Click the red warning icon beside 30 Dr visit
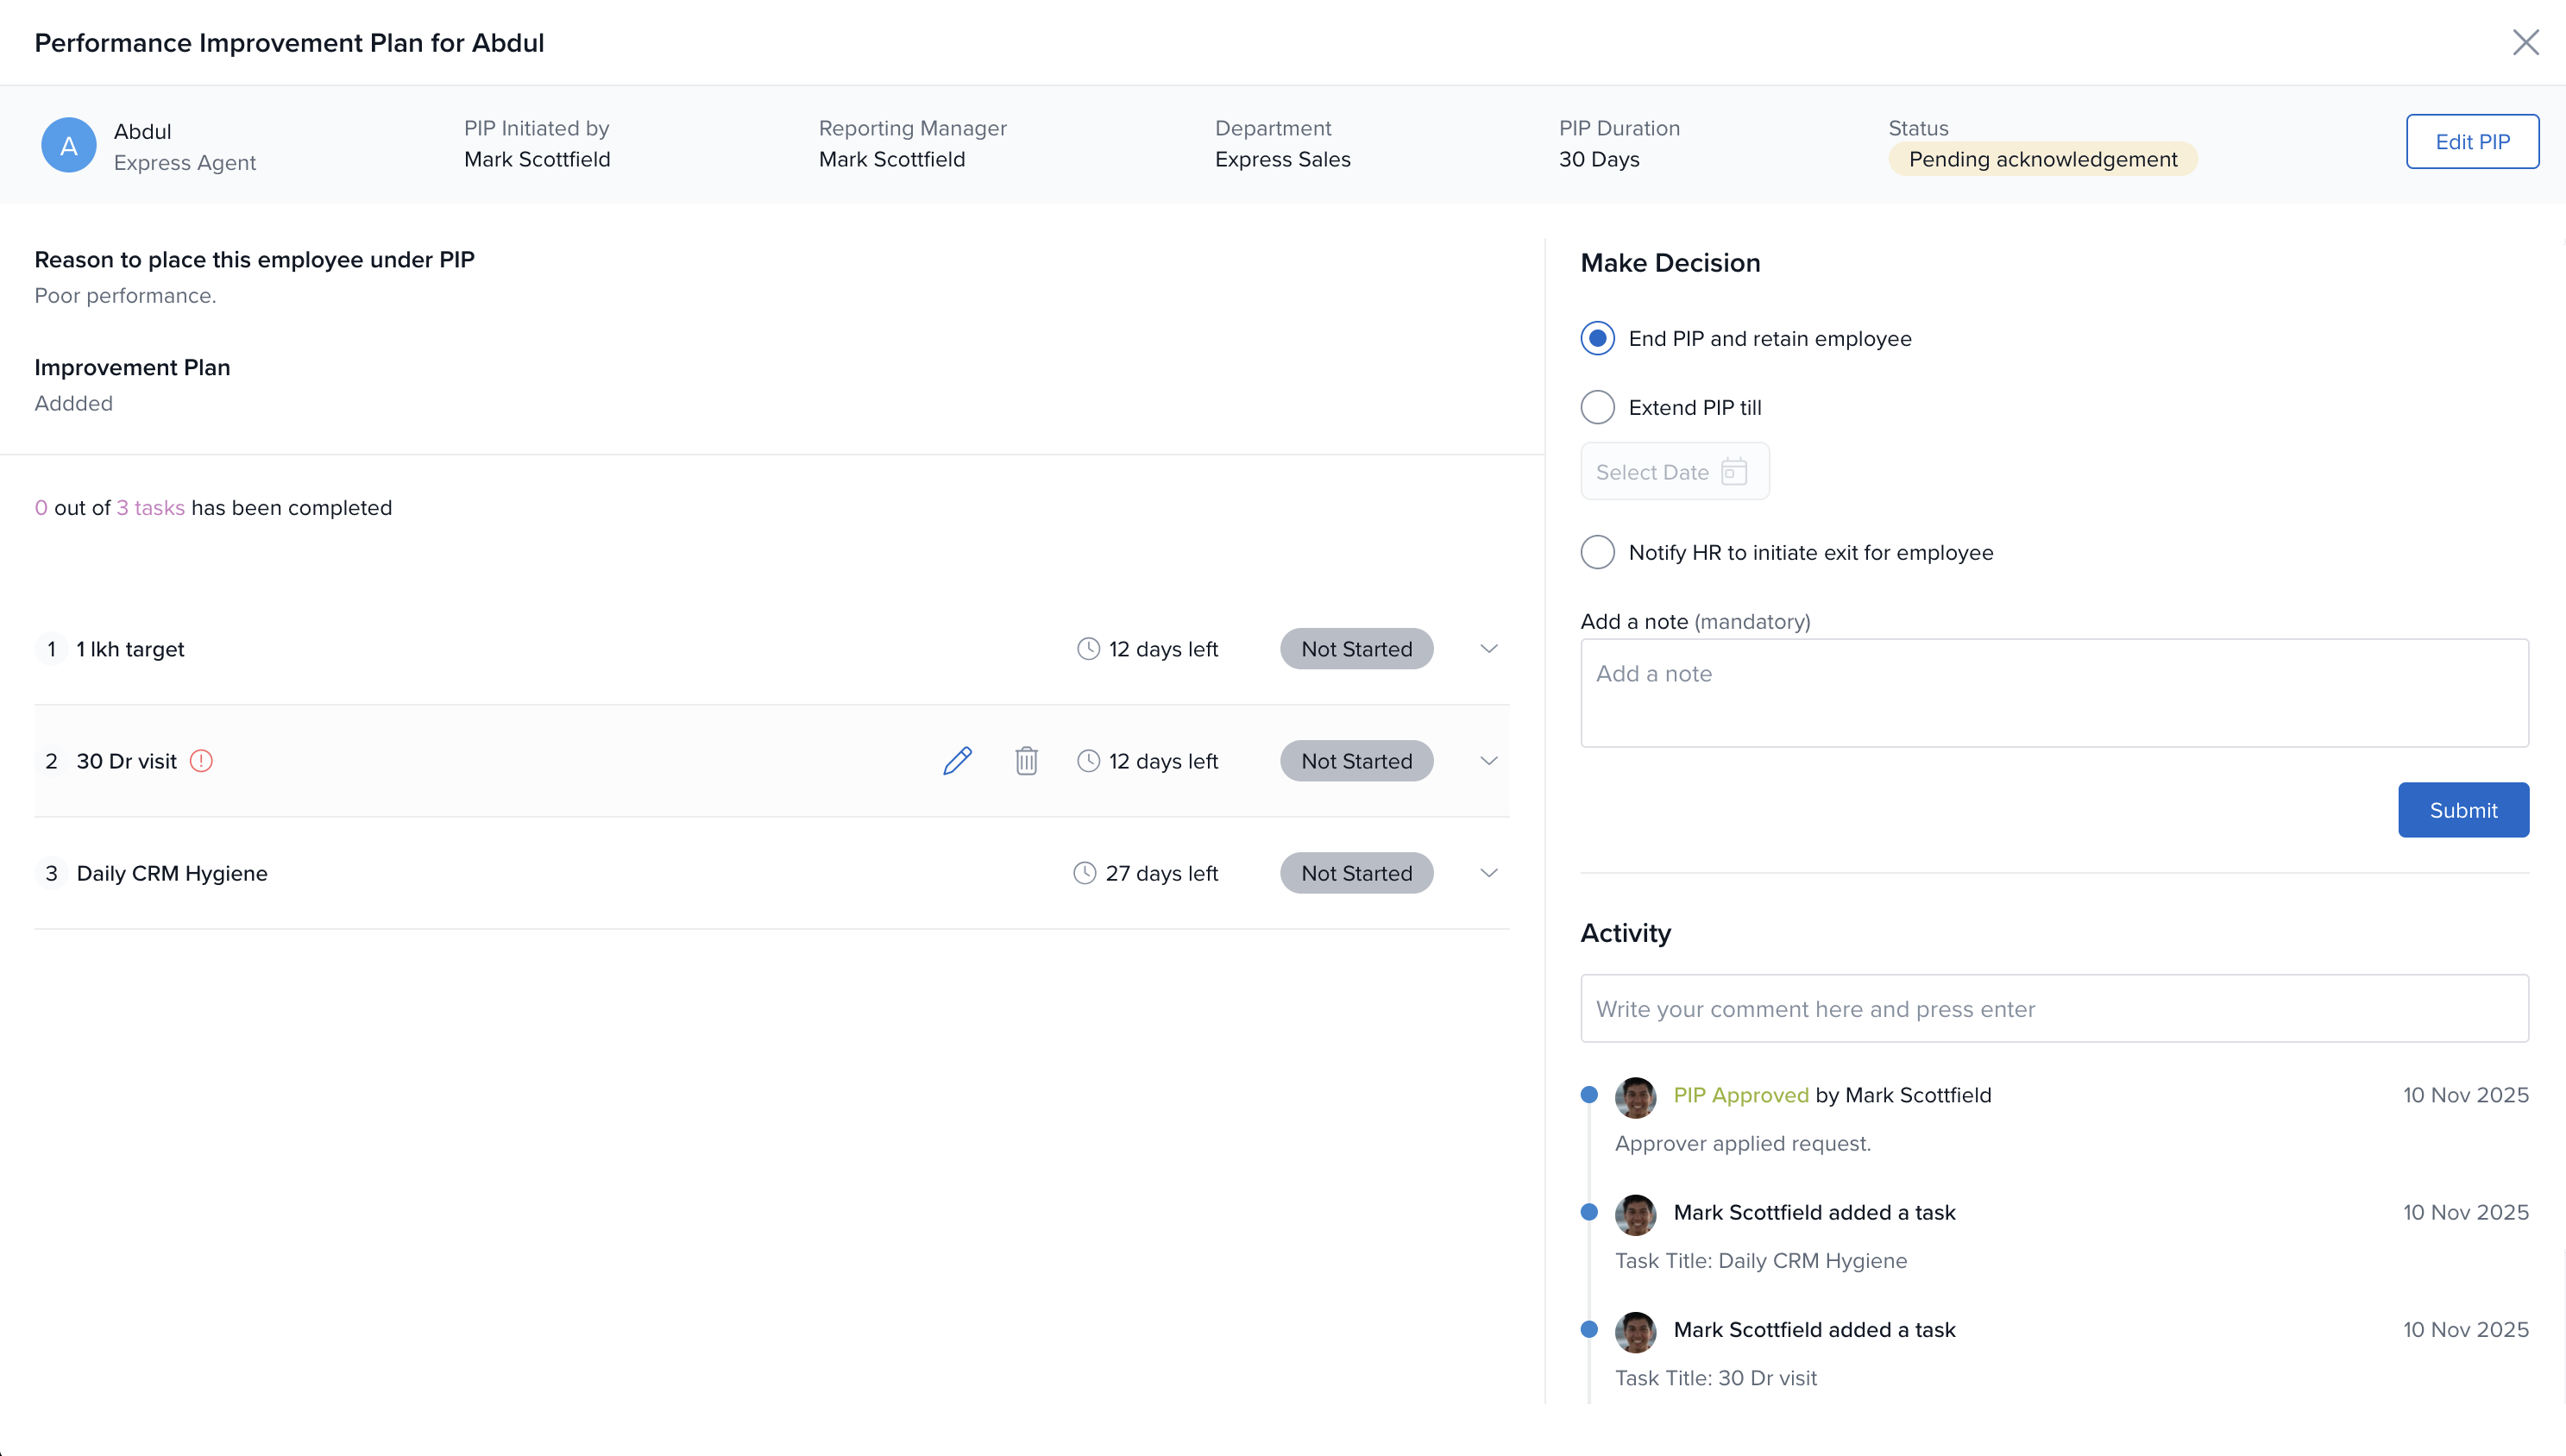This screenshot has height=1456, width=2566. tap(201, 761)
